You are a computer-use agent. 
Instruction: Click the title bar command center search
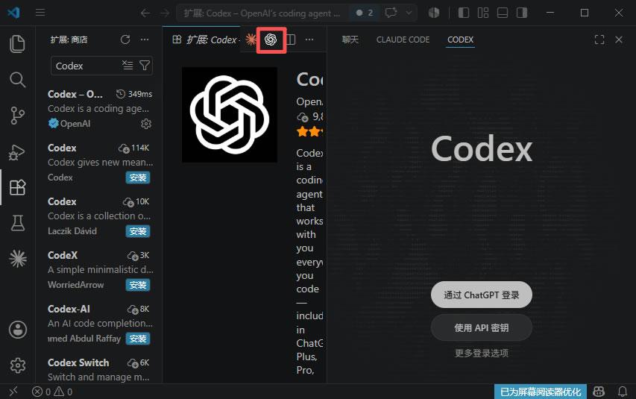point(262,13)
